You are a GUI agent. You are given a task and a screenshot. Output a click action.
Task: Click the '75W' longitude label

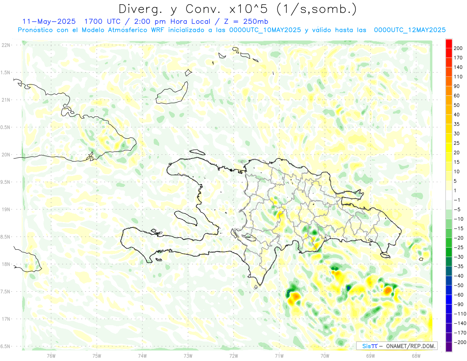pos(97,356)
